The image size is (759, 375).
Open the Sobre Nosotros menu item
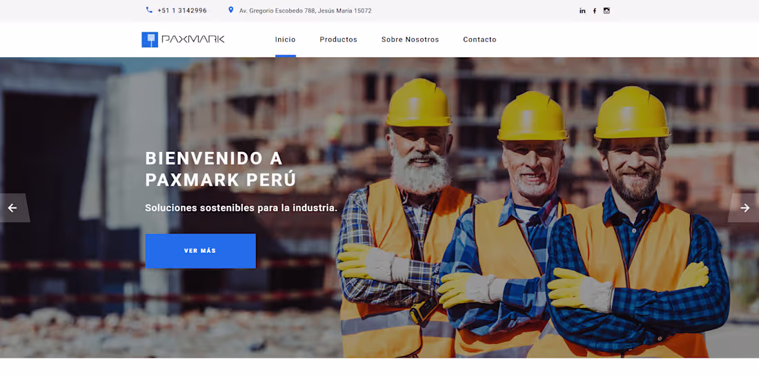click(x=410, y=40)
